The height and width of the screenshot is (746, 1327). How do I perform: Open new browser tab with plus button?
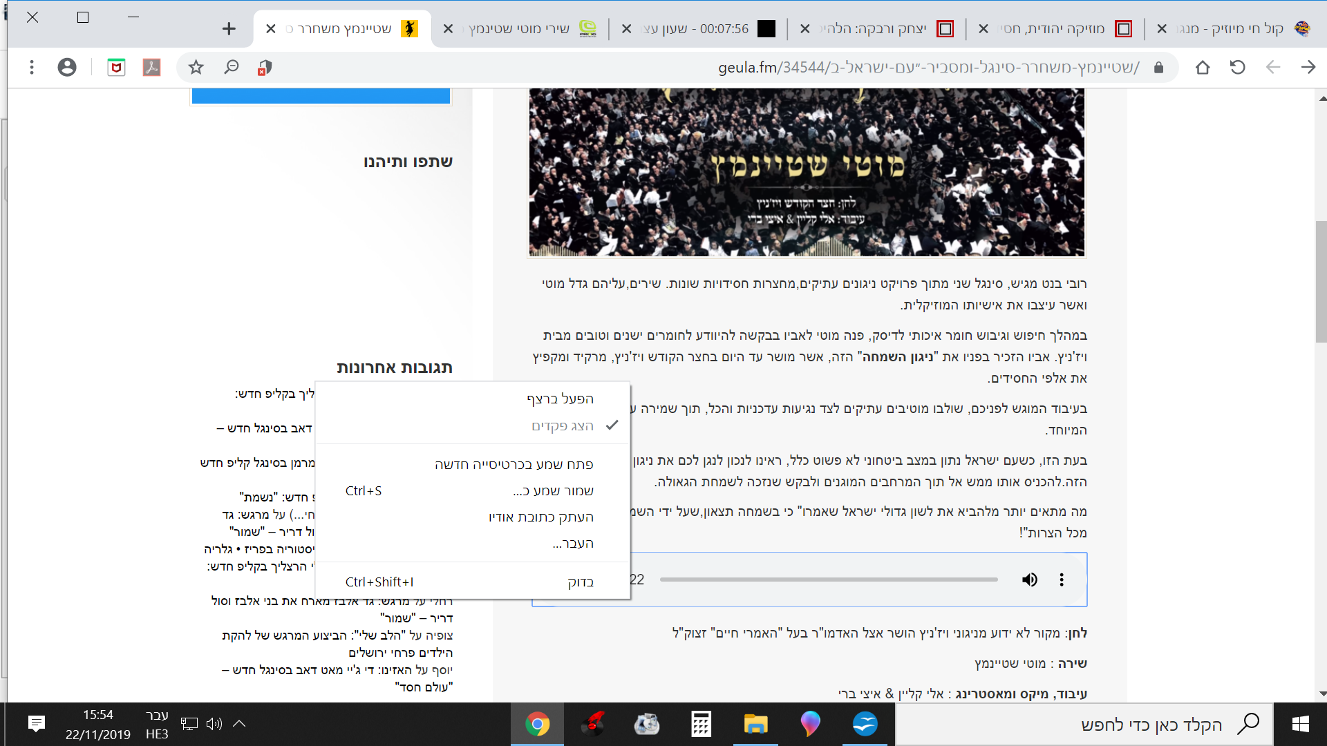tap(229, 28)
